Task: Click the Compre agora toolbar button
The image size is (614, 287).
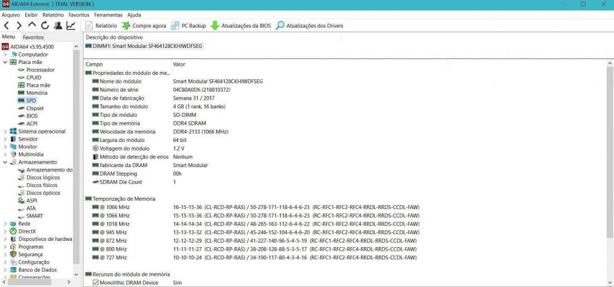Action: [x=144, y=25]
